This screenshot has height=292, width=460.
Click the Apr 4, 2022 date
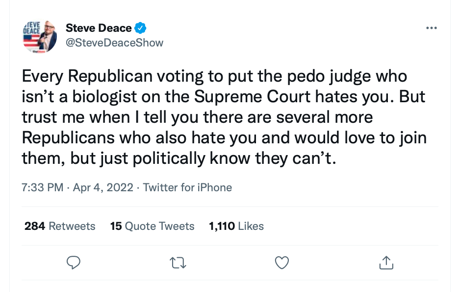(103, 187)
